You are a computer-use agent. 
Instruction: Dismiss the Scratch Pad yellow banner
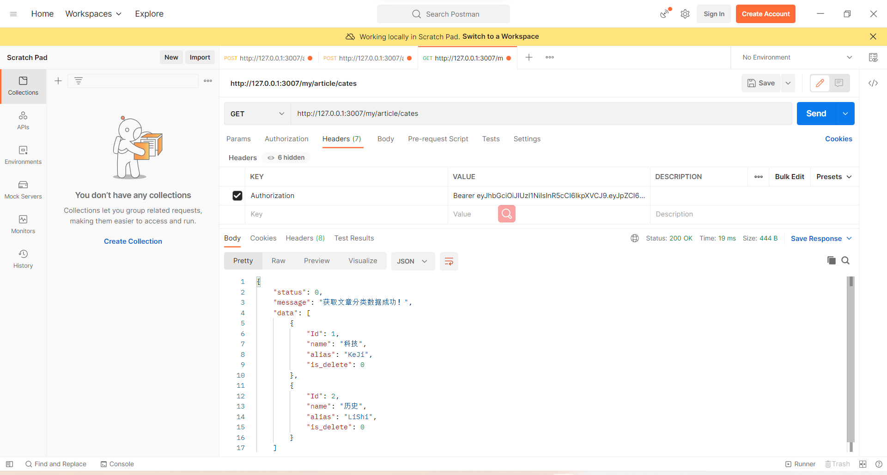pyautogui.click(x=873, y=36)
